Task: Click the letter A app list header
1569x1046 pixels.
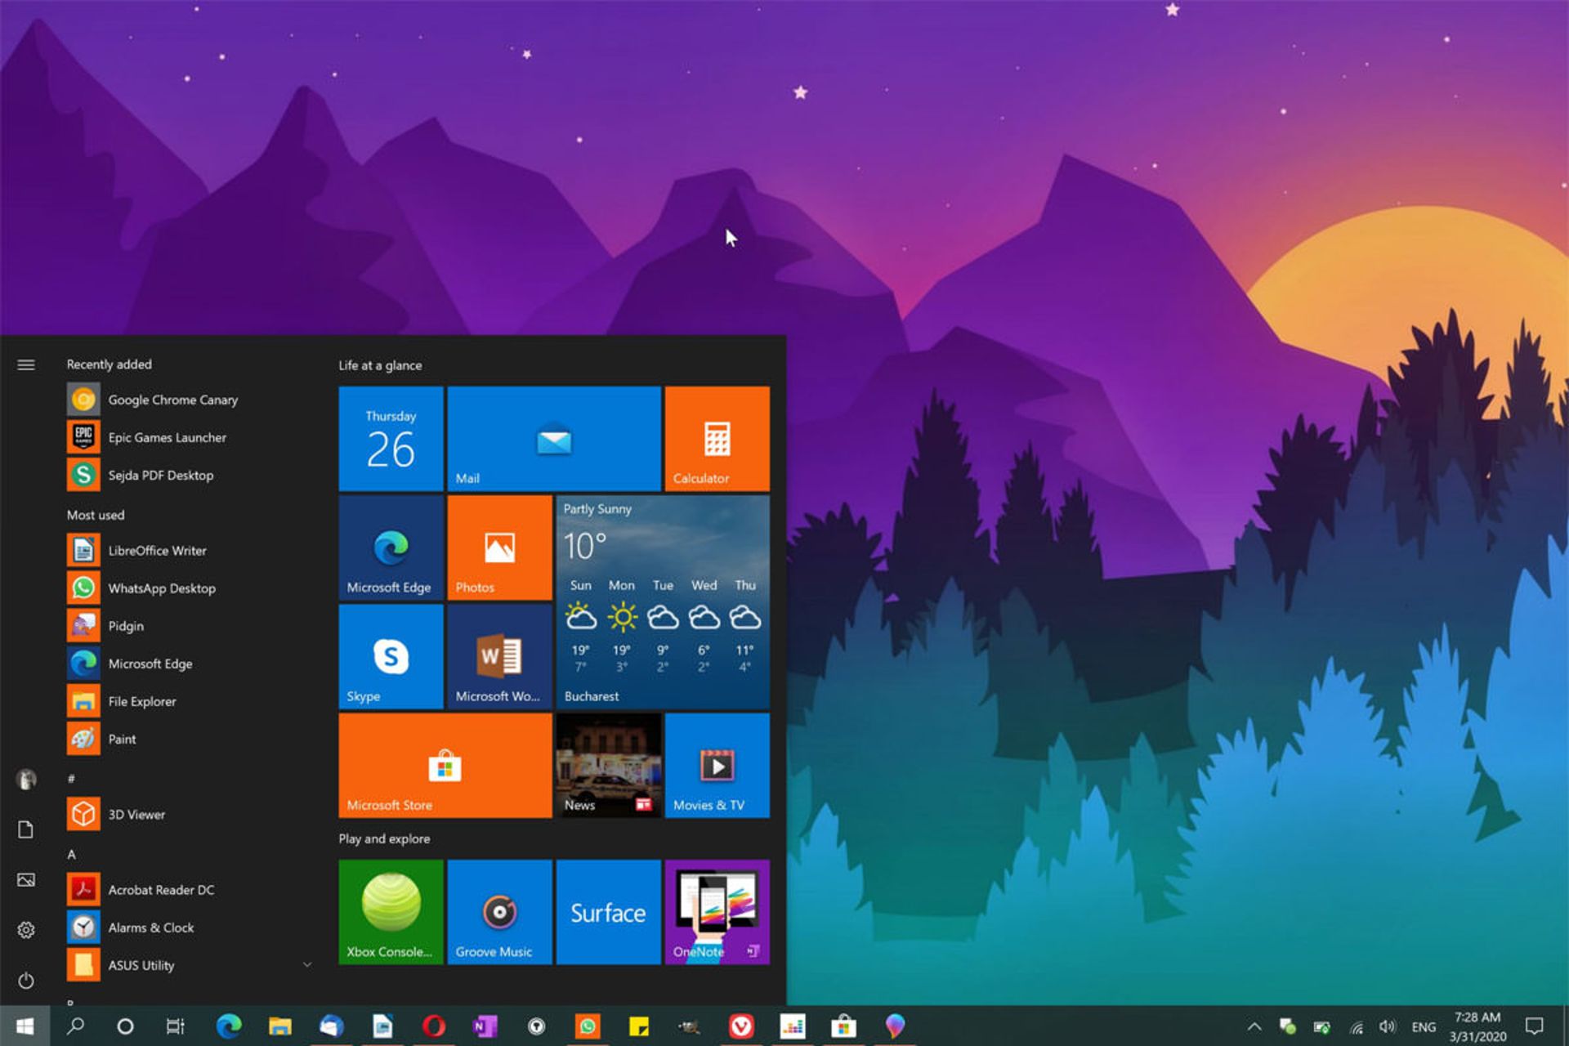Action: coord(72,854)
